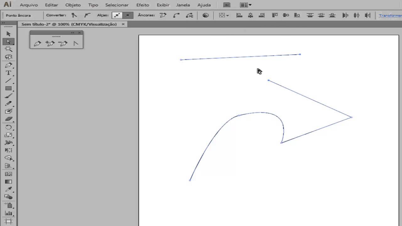The width and height of the screenshot is (402, 226).
Task: Select the Selection tool (black arrow)
Action: 8,34
